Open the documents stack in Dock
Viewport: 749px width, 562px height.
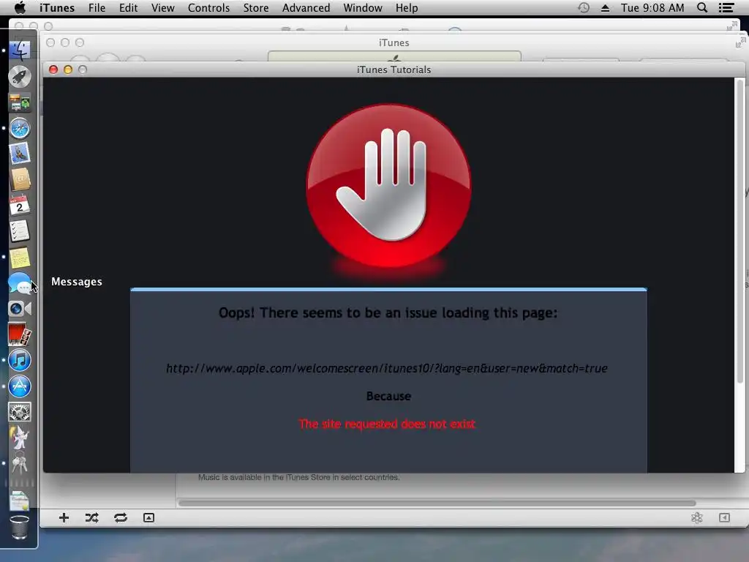pyautogui.click(x=20, y=501)
